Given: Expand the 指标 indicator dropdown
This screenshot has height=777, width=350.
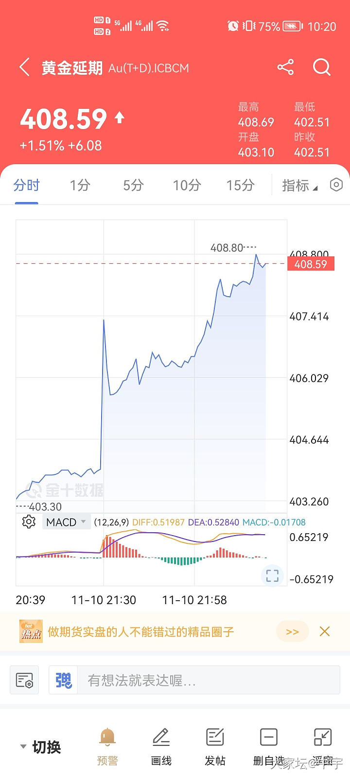Looking at the screenshot, I should (299, 186).
